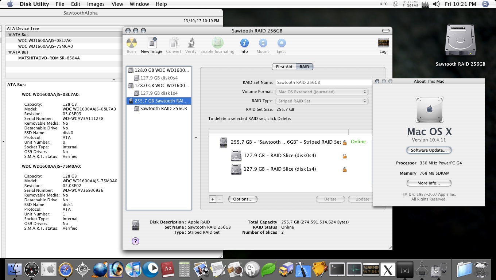This screenshot has width=496, height=280.
Task: Click the Eject toolbar icon
Action: (x=281, y=43)
